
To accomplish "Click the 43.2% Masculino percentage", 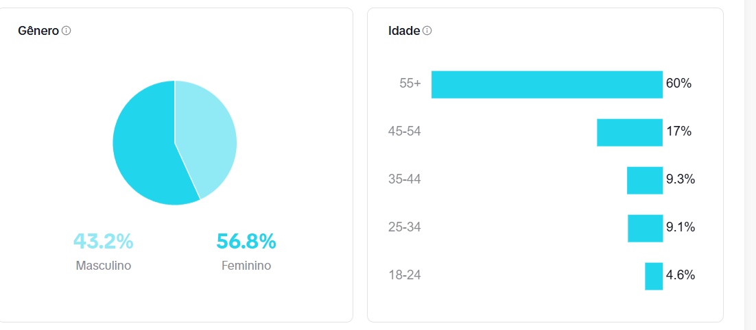I will 104,242.
